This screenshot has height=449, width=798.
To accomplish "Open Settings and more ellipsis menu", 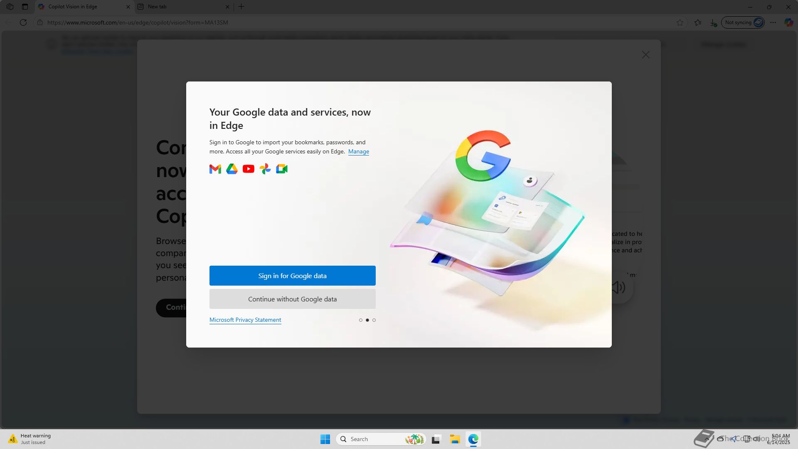I will (773, 22).
